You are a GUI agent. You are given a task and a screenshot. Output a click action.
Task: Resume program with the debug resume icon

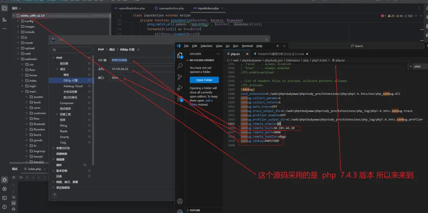[21, 178]
